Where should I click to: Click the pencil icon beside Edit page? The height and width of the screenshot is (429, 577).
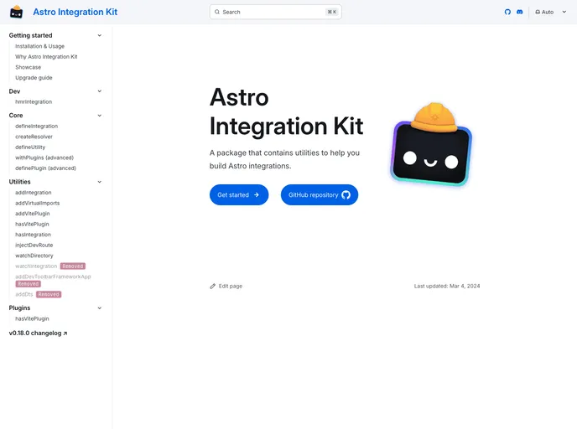point(212,286)
